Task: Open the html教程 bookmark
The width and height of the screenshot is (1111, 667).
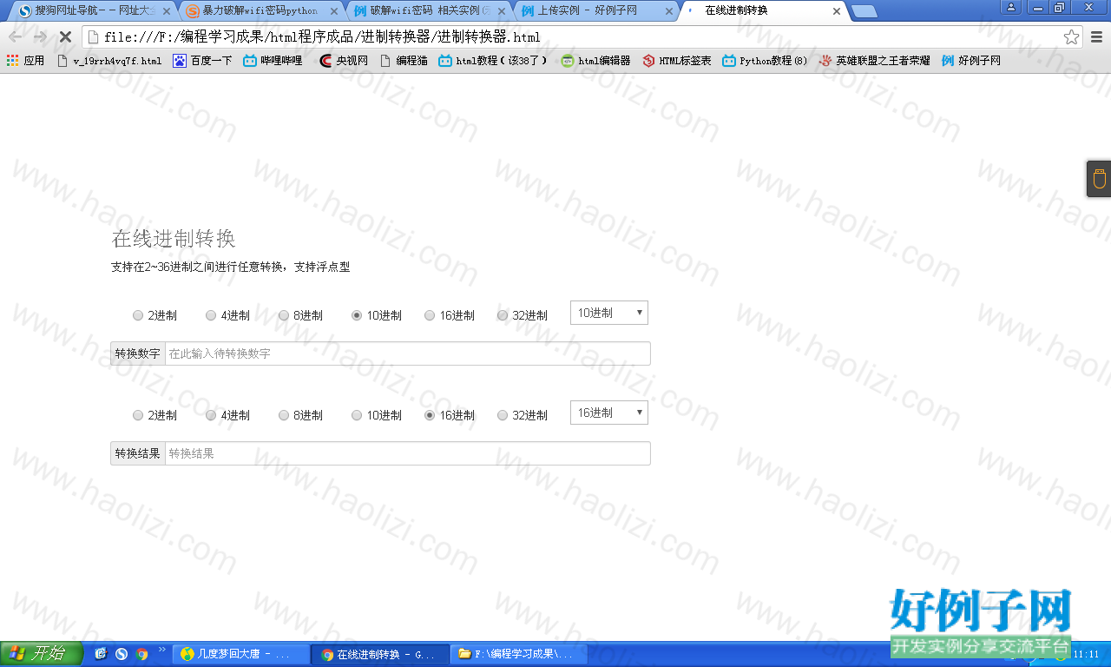Action: point(493,61)
